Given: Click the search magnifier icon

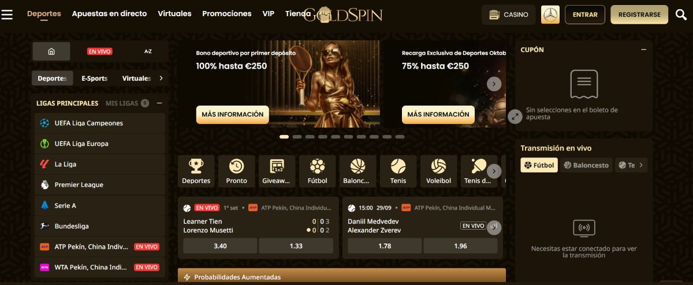Looking at the screenshot, I should 681,14.
